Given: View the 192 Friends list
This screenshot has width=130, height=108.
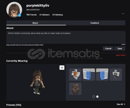Looking at the screenshot, I should tap(32, 15).
